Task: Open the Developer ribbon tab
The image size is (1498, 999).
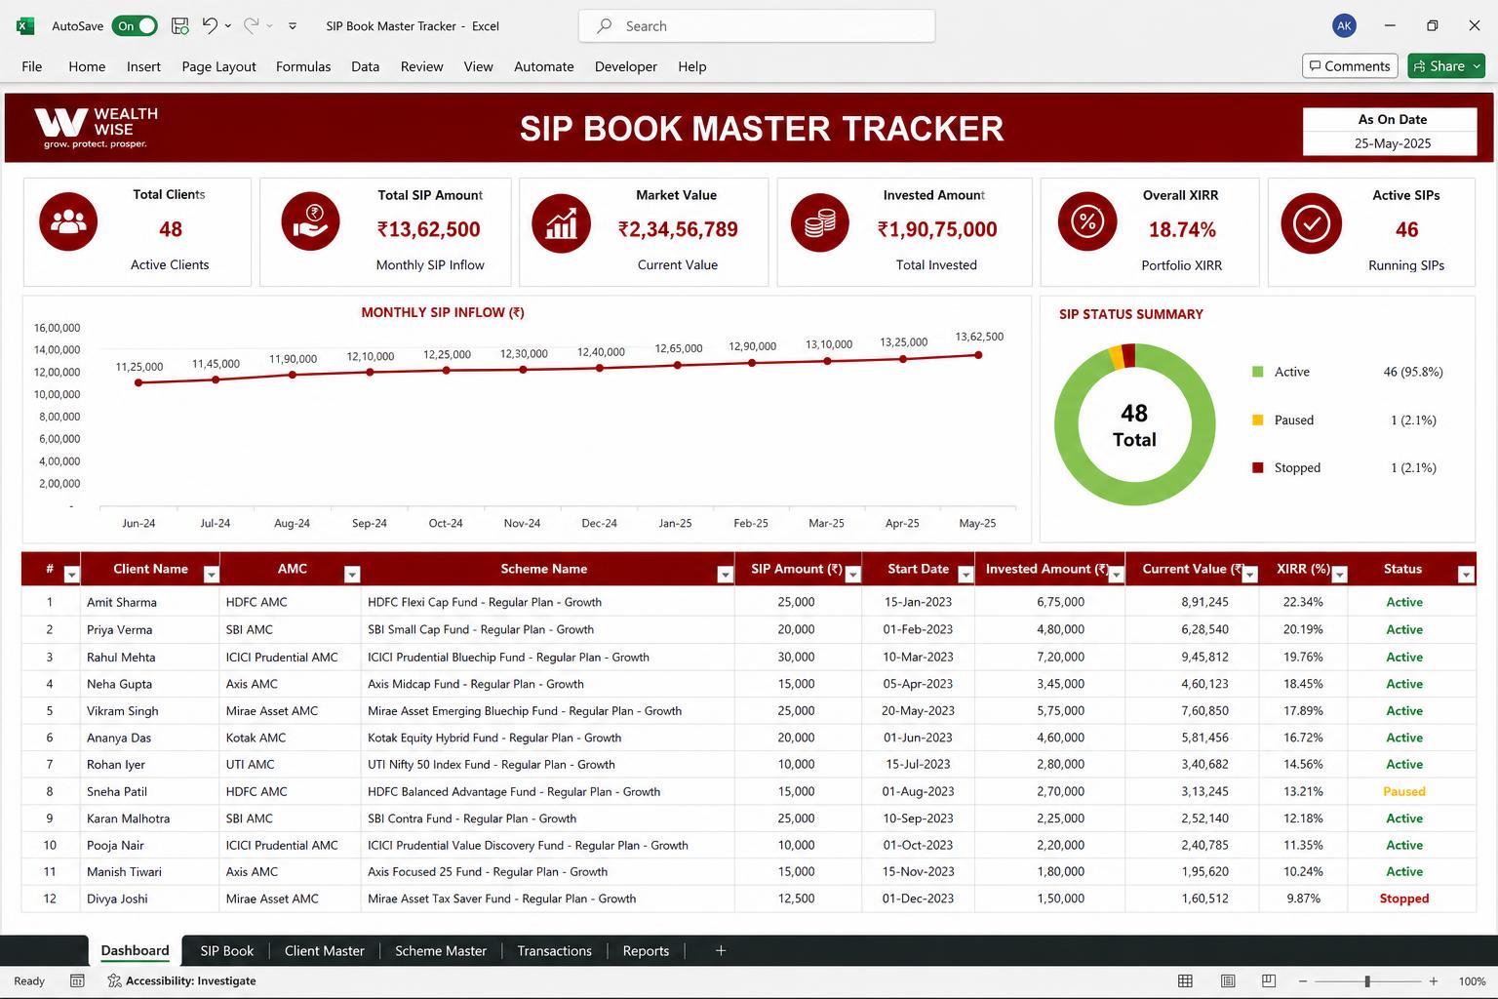Action: coord(626,66)
